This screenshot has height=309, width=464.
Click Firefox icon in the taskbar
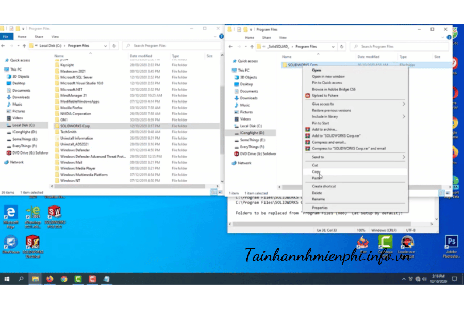(50, 279)
